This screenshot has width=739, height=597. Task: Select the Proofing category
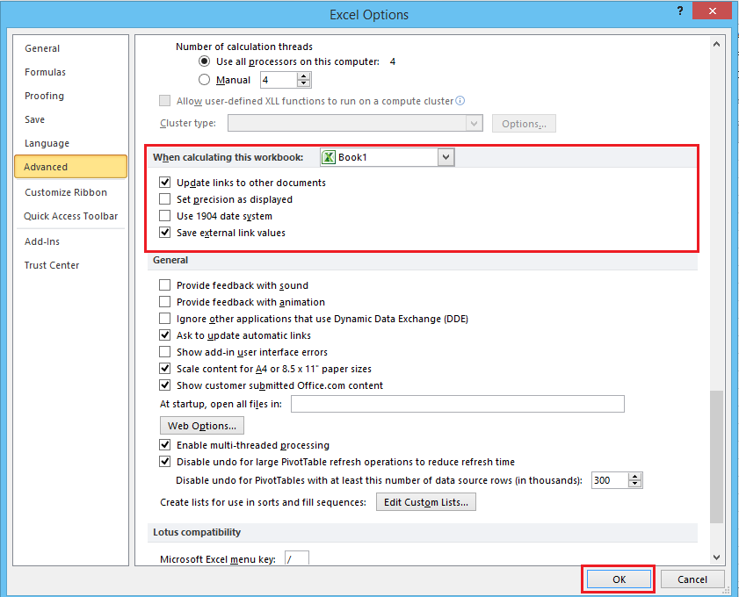tap(44, 96)
